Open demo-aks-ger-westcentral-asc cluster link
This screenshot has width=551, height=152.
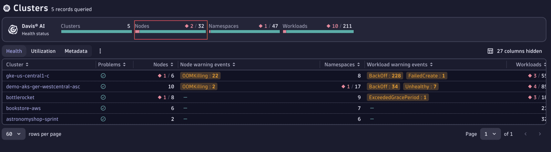point(43,87)
